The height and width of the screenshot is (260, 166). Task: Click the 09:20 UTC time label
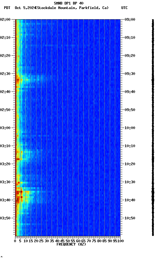click(130, 56)
